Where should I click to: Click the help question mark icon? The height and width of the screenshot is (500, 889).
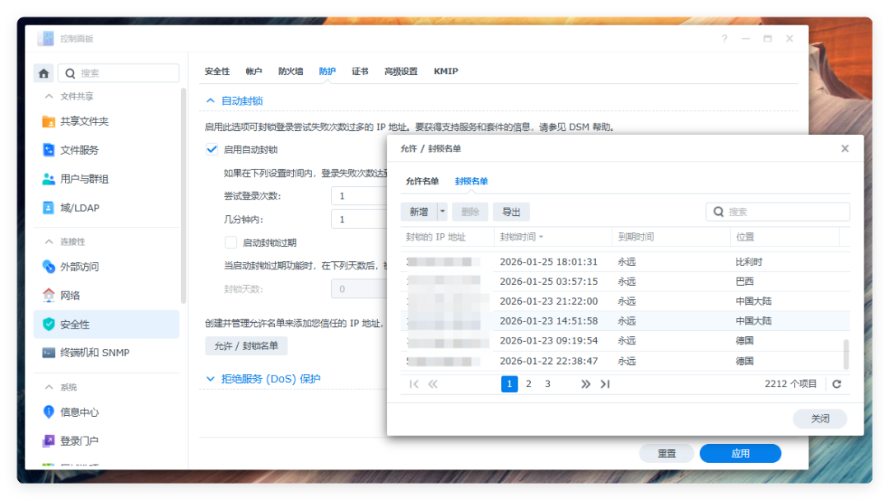724,39
